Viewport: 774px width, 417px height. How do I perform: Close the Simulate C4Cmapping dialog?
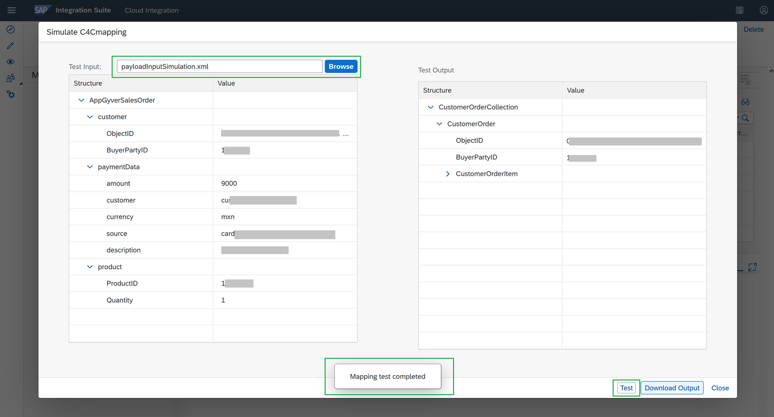pyautogui.click(x=720, y=388)
